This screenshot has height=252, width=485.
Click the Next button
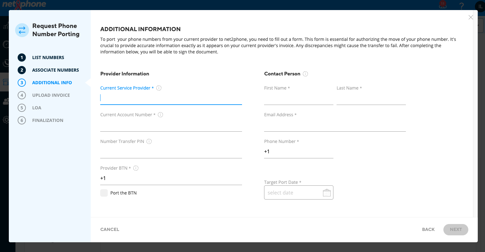coord(456,230)
